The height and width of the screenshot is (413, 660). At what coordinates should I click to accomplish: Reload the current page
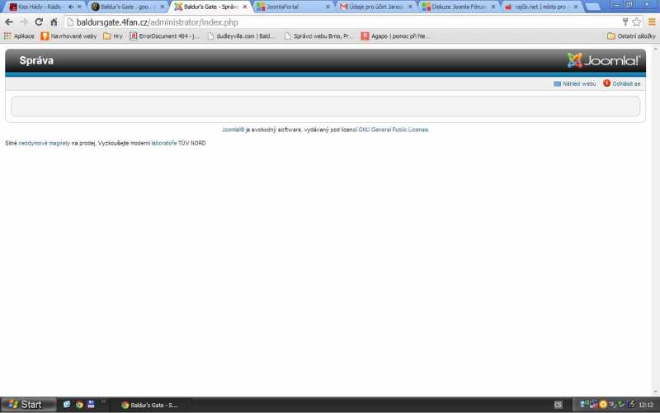coord(39,22)
